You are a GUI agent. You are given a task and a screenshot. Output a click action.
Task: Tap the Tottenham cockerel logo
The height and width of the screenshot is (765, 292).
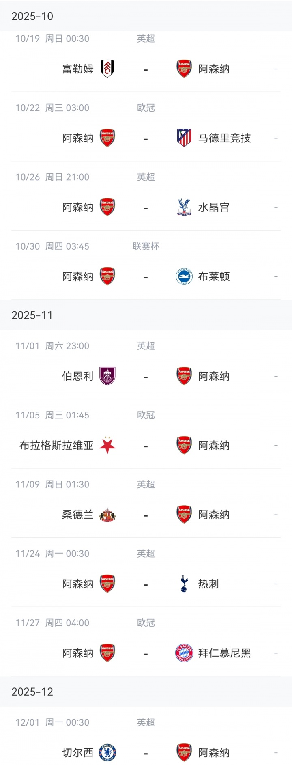[184, 584]
